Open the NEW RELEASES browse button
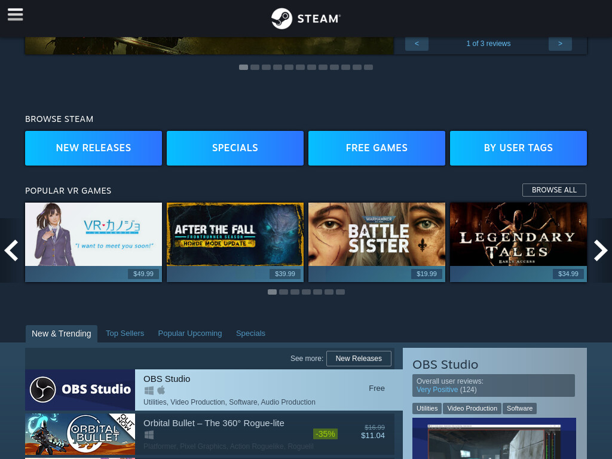Viewport: 612px width, 459px height. pos(93,148)
